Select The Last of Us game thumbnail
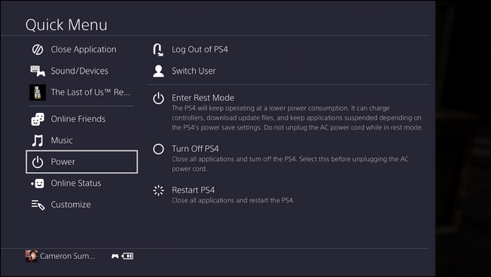The width and height of the screenshot is (491, 277). 38,93
